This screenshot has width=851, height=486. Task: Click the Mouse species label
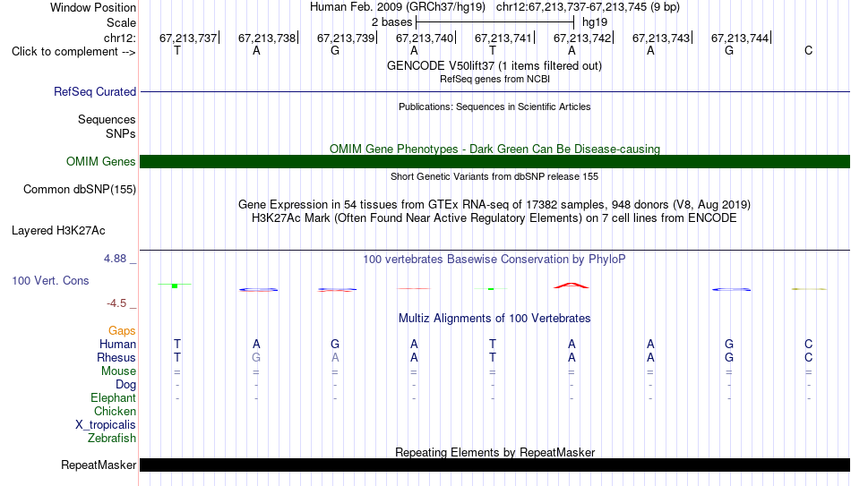(118, 371)
